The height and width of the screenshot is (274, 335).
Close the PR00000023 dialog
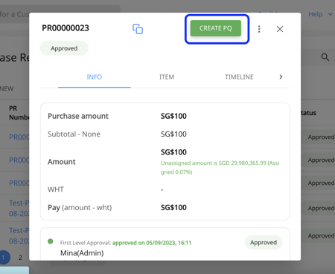point(280,29)
